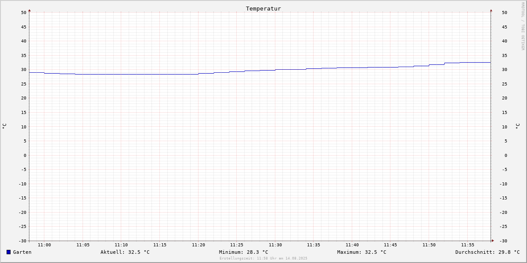Click the left-side '°C' axis unit label
Screen dimensions: 527x263
[4, 126]
